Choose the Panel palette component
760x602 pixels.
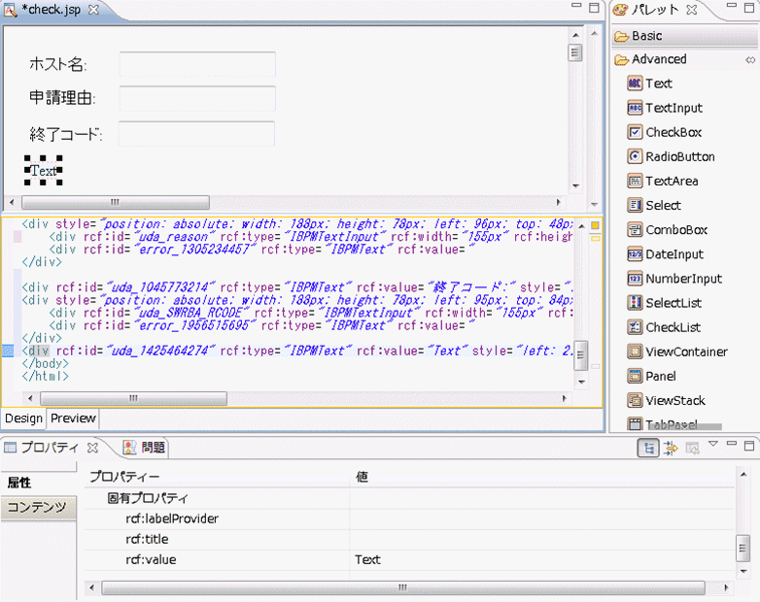660,376
